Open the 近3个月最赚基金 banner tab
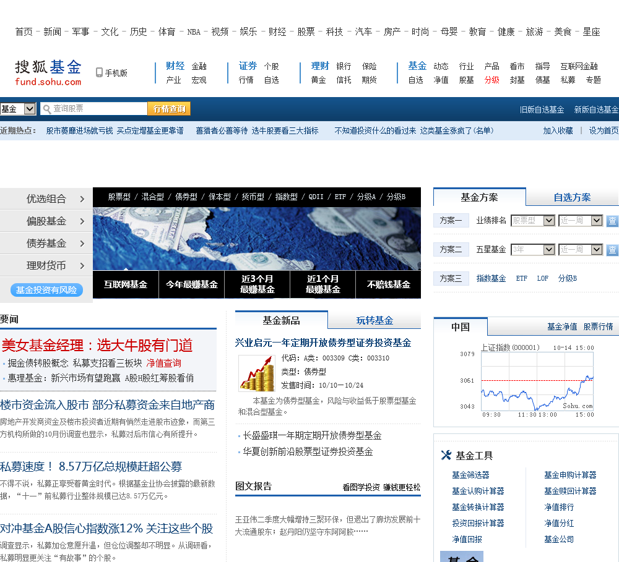 (x=257, y=284)
